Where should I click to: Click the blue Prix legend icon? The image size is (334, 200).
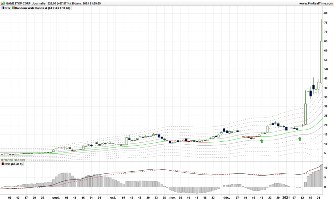[3, 8]
